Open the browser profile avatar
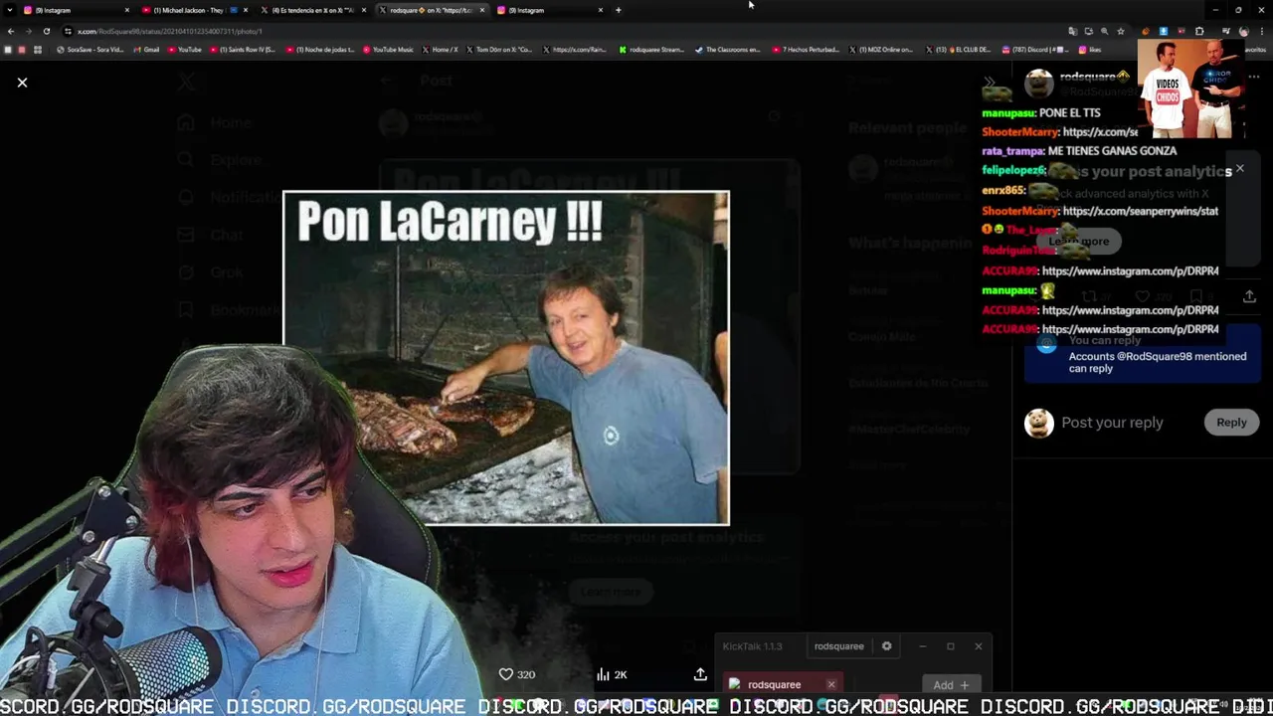Viewport: 1273px width, 716px height. click(1243, 31)
